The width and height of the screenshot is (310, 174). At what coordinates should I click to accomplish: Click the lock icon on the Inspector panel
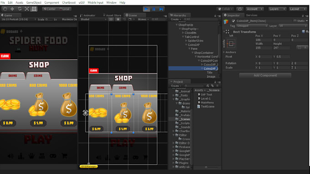pyautogui.click(x=303, y=15)
